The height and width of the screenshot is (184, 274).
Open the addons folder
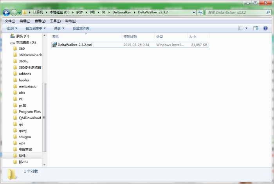pyautogui.click(x=22, y=74)
